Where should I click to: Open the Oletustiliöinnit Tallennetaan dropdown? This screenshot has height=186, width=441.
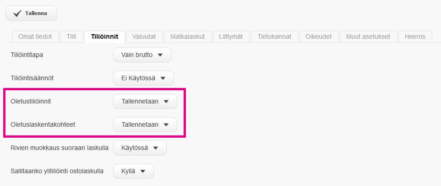pyautogui.click(x=145, y=101)
